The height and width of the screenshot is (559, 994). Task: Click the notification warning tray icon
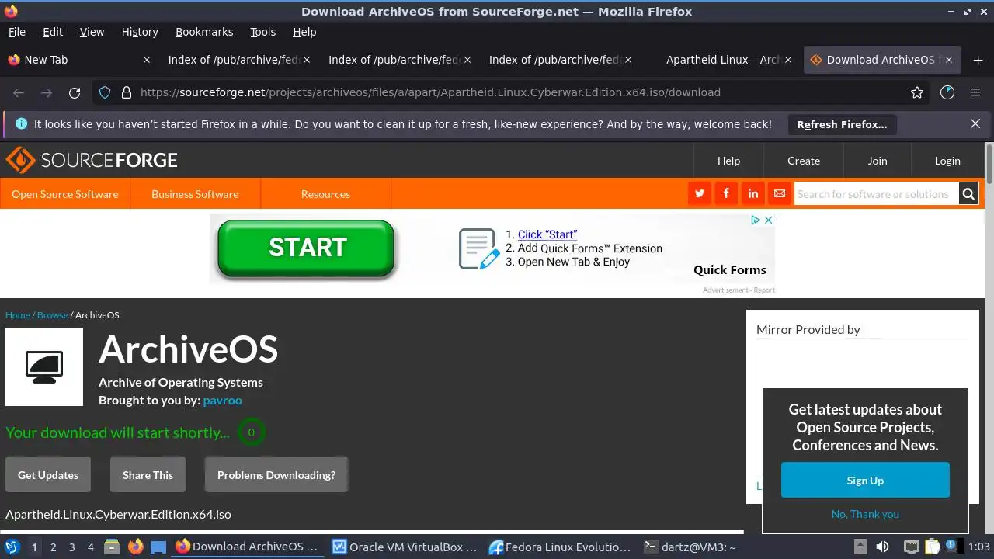click(x=952, y=547)
